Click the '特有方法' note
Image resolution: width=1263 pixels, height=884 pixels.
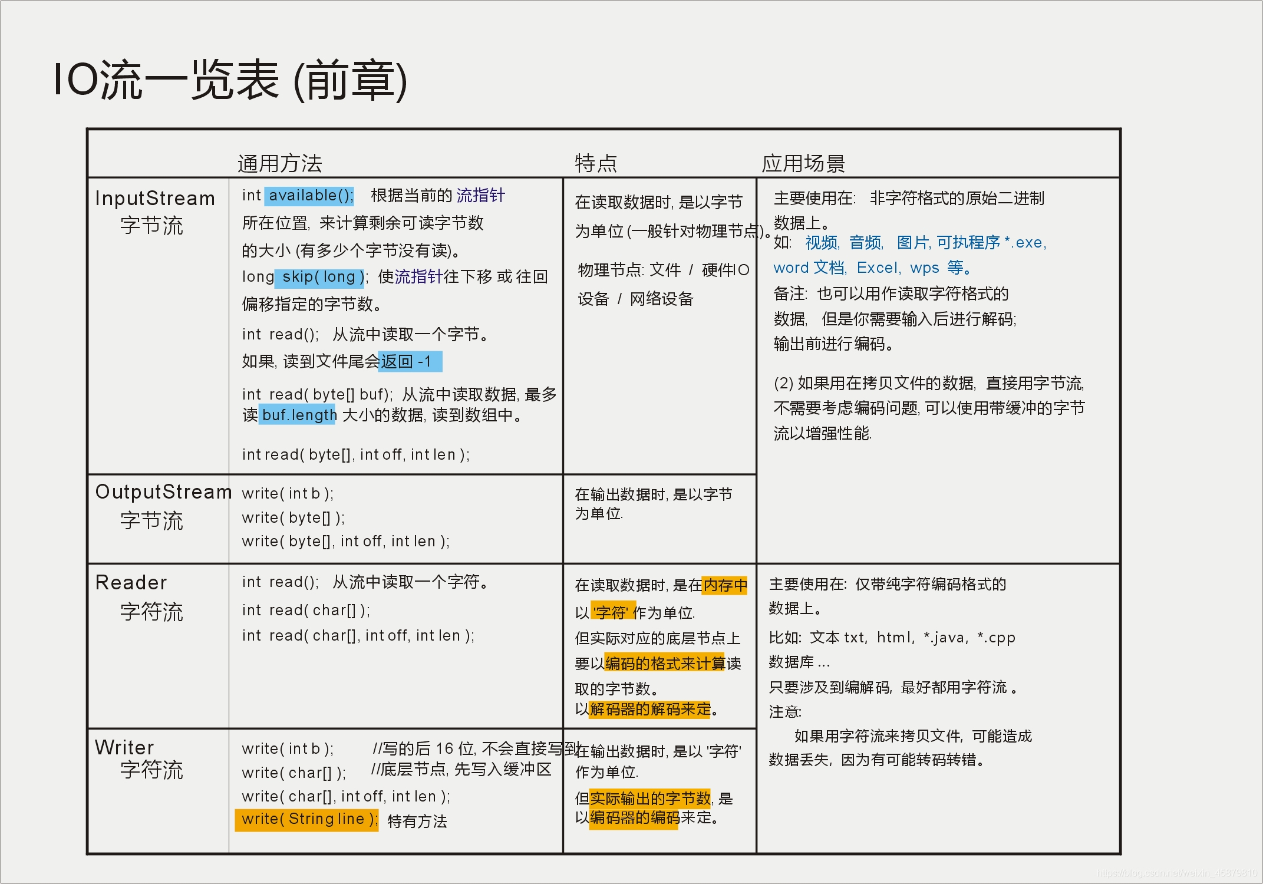coord(417,821)
